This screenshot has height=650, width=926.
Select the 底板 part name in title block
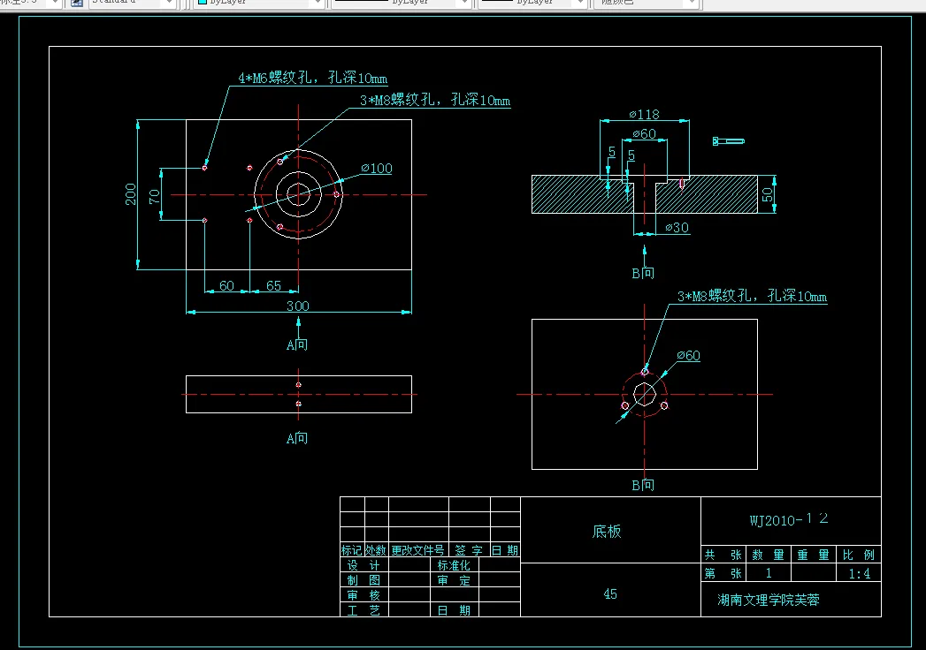(x=607, y=532)
